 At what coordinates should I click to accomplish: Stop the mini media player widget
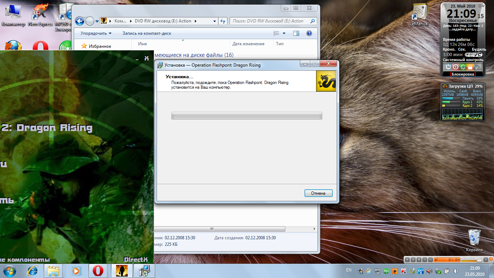pyautogui.click(x=419, y=260)
